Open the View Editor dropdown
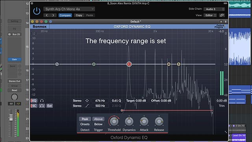 click(210, 15)
